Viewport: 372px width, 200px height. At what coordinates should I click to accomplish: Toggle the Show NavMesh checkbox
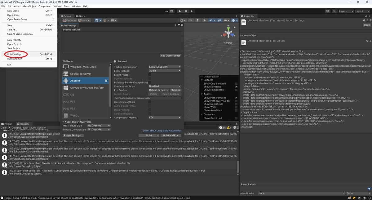236,87
